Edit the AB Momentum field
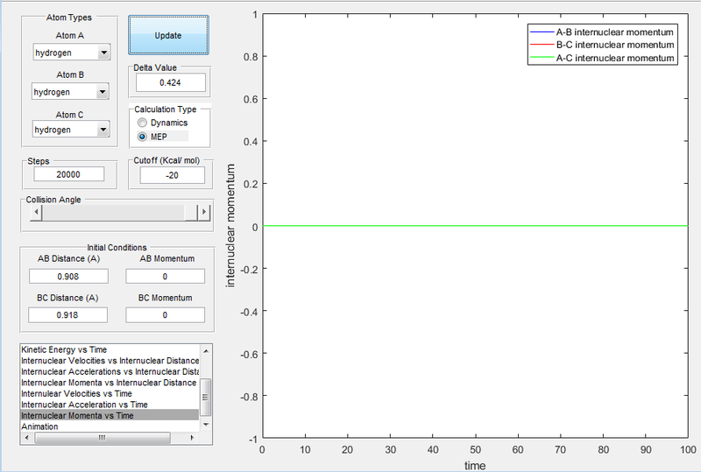Viewport: 701px width, 472px height. 165,276
